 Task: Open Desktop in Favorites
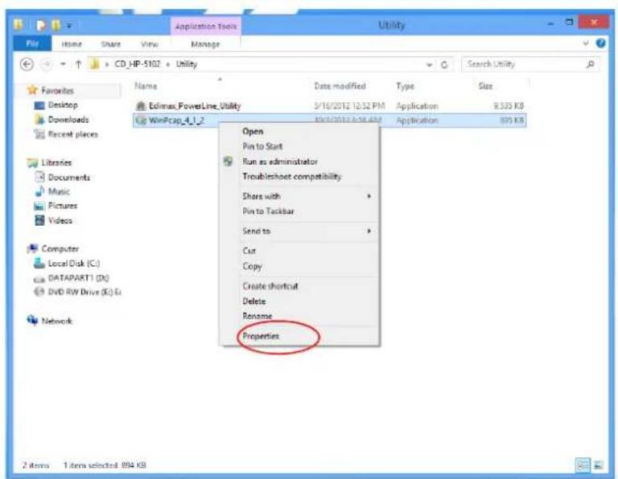click(x=63, y=105)
